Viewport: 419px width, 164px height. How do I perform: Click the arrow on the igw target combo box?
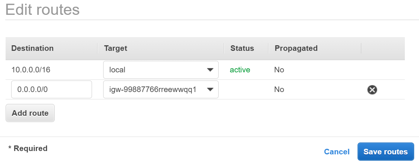(210, 90)
